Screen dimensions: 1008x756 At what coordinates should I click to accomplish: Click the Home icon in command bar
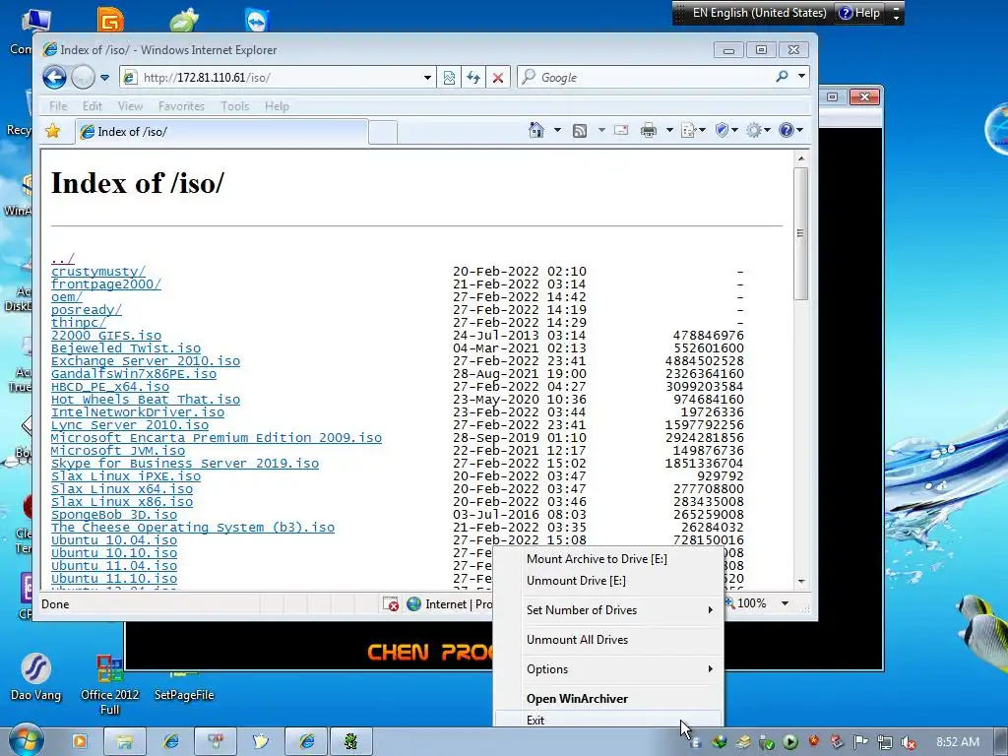pos(536,131)
